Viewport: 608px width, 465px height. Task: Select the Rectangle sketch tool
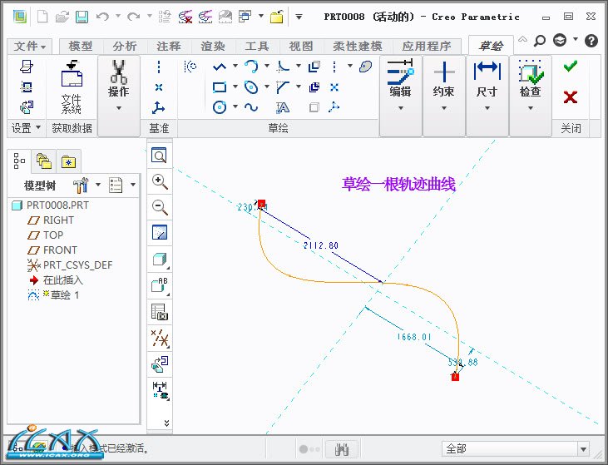pyautogui.click(x=220, y=87)
